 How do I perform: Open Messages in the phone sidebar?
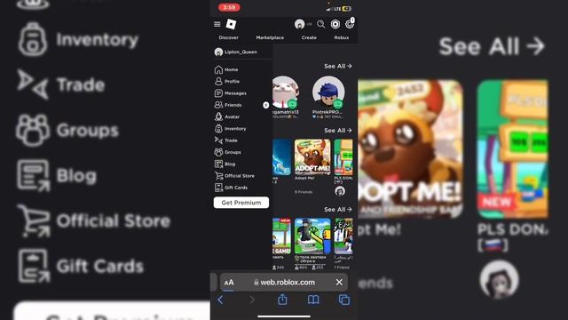(231, 93)
